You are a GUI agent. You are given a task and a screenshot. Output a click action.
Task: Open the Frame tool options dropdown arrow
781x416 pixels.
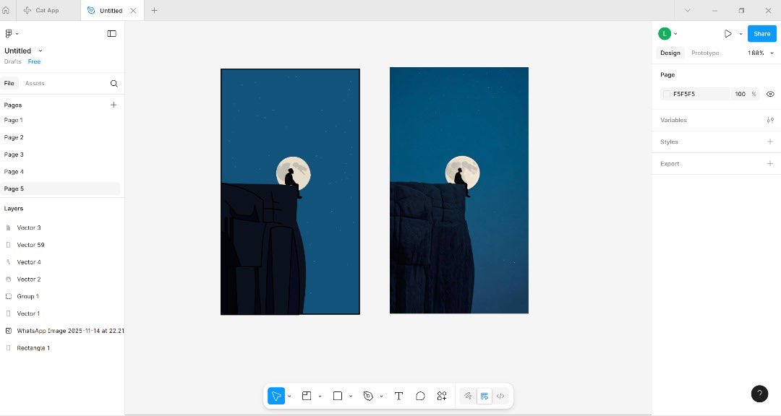click(x=320, y=396)
